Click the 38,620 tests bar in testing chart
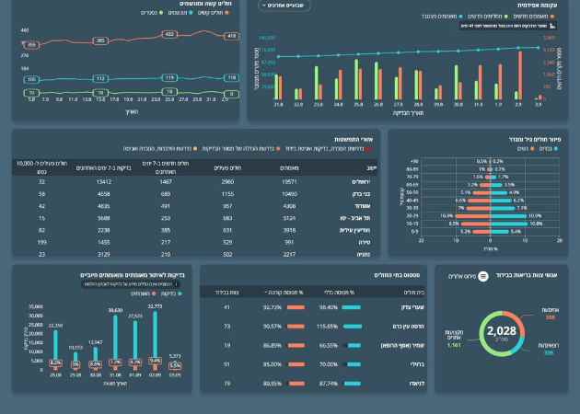The image size is (580, 414). (115, 338)
